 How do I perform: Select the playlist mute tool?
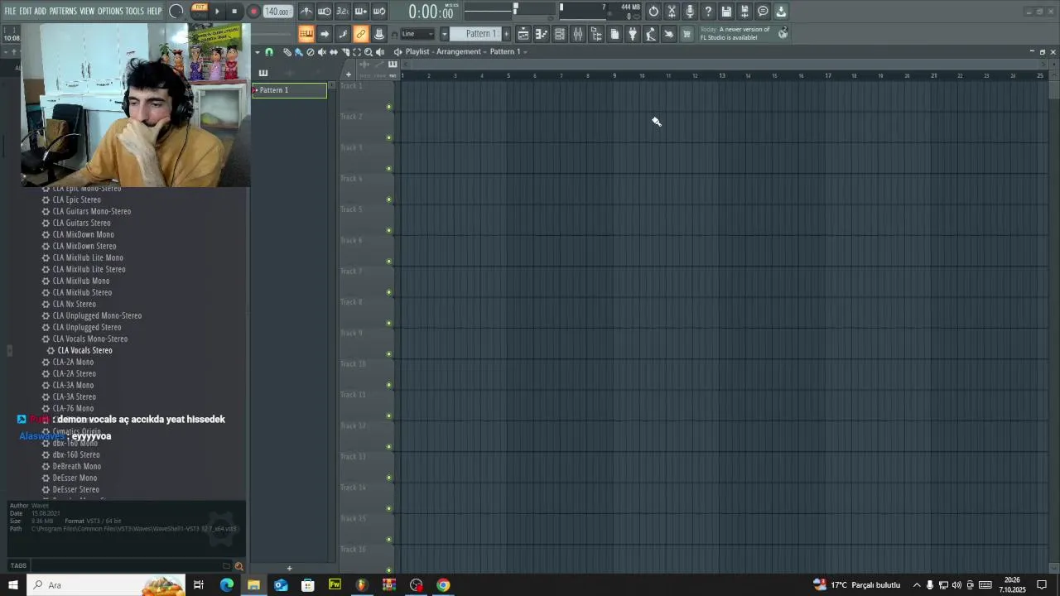point(322,52)
